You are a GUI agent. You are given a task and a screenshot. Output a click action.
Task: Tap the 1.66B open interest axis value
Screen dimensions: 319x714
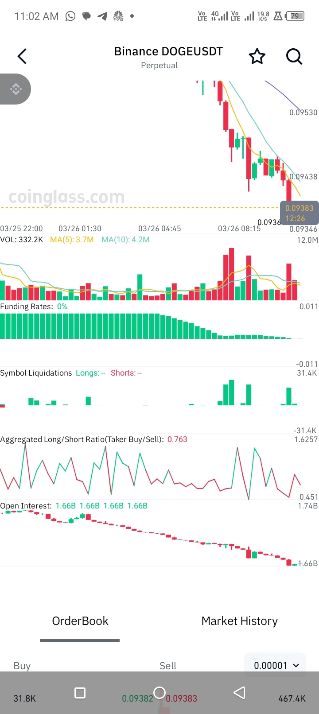(x=308, y=563)
